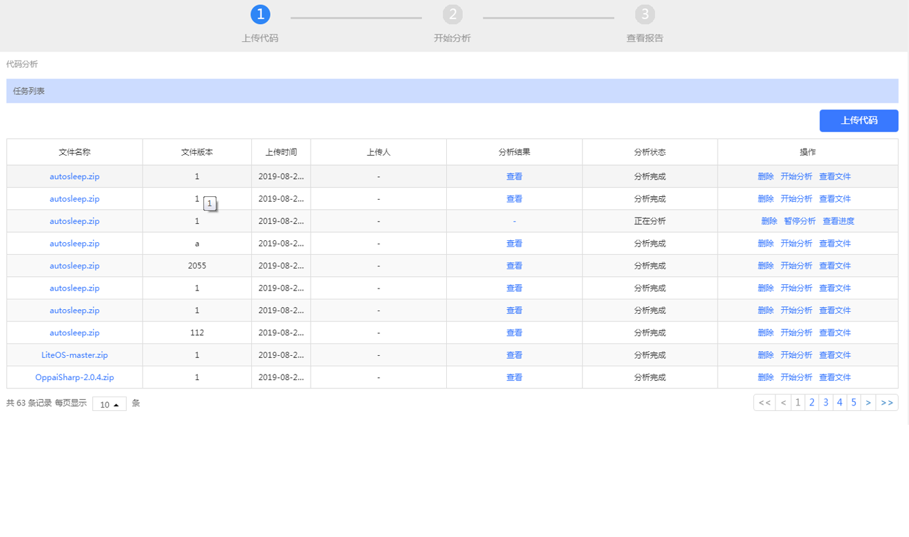Image resolution: width=909 pixels, height=537 pixels.
Task: Click 查看文件 for OppaiSharp-2.0.4.zip
Action: click(x=835, y=377)
